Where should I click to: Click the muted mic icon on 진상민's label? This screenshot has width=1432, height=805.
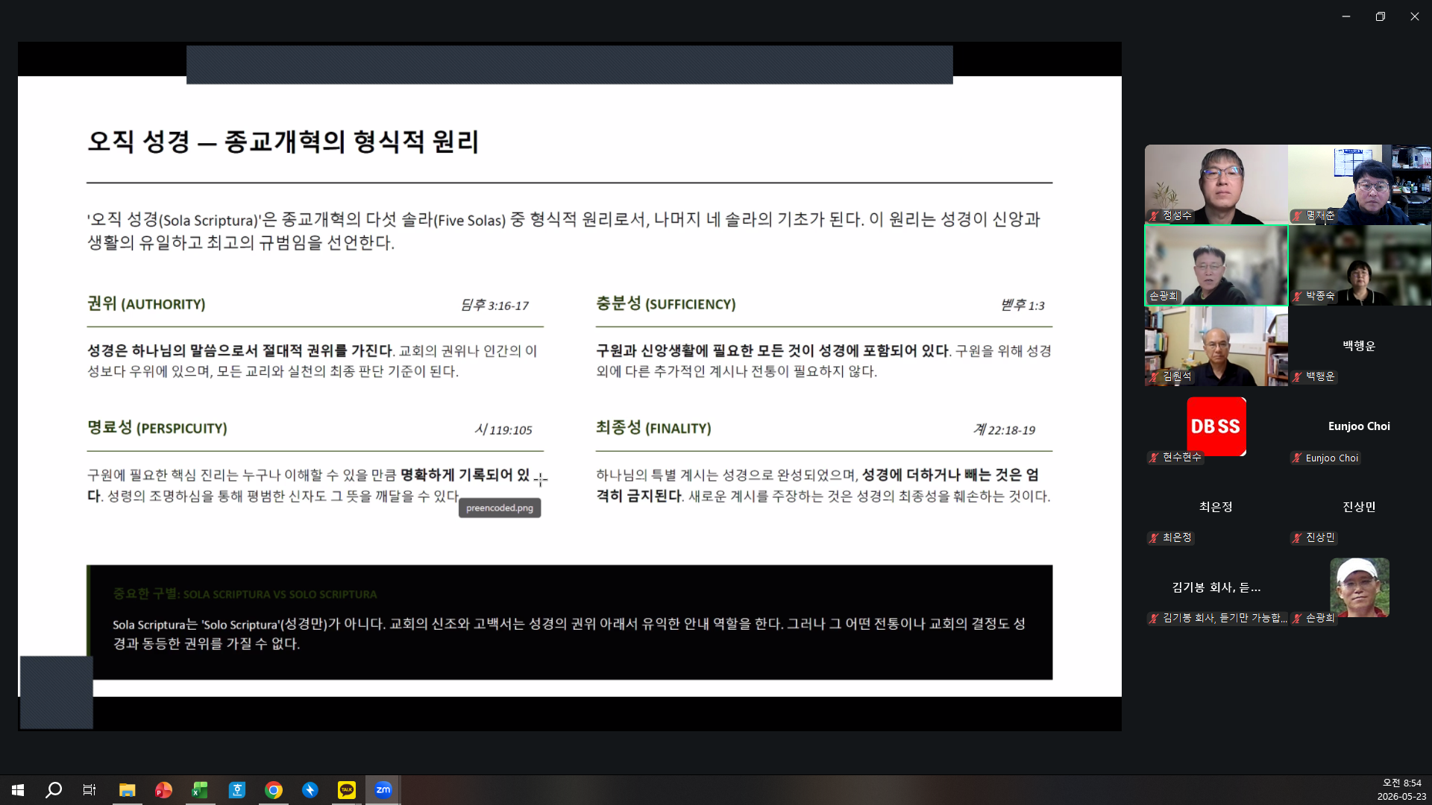click(x=1298, y=538)
